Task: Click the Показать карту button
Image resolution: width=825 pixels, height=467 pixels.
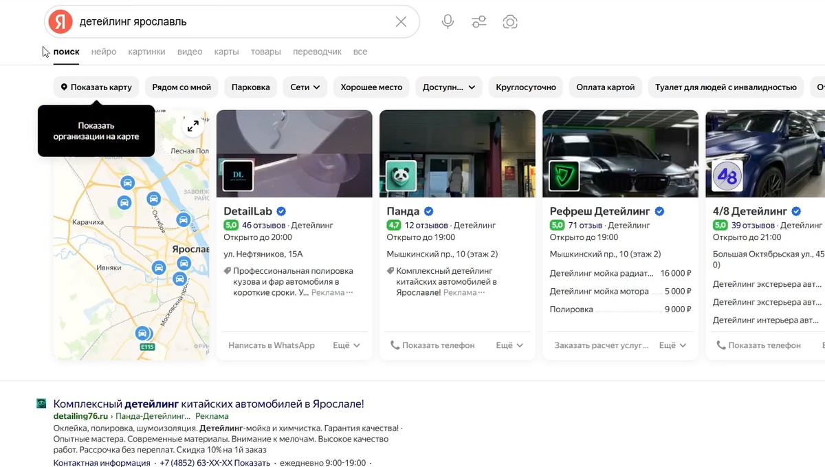Action: point(96,87)
